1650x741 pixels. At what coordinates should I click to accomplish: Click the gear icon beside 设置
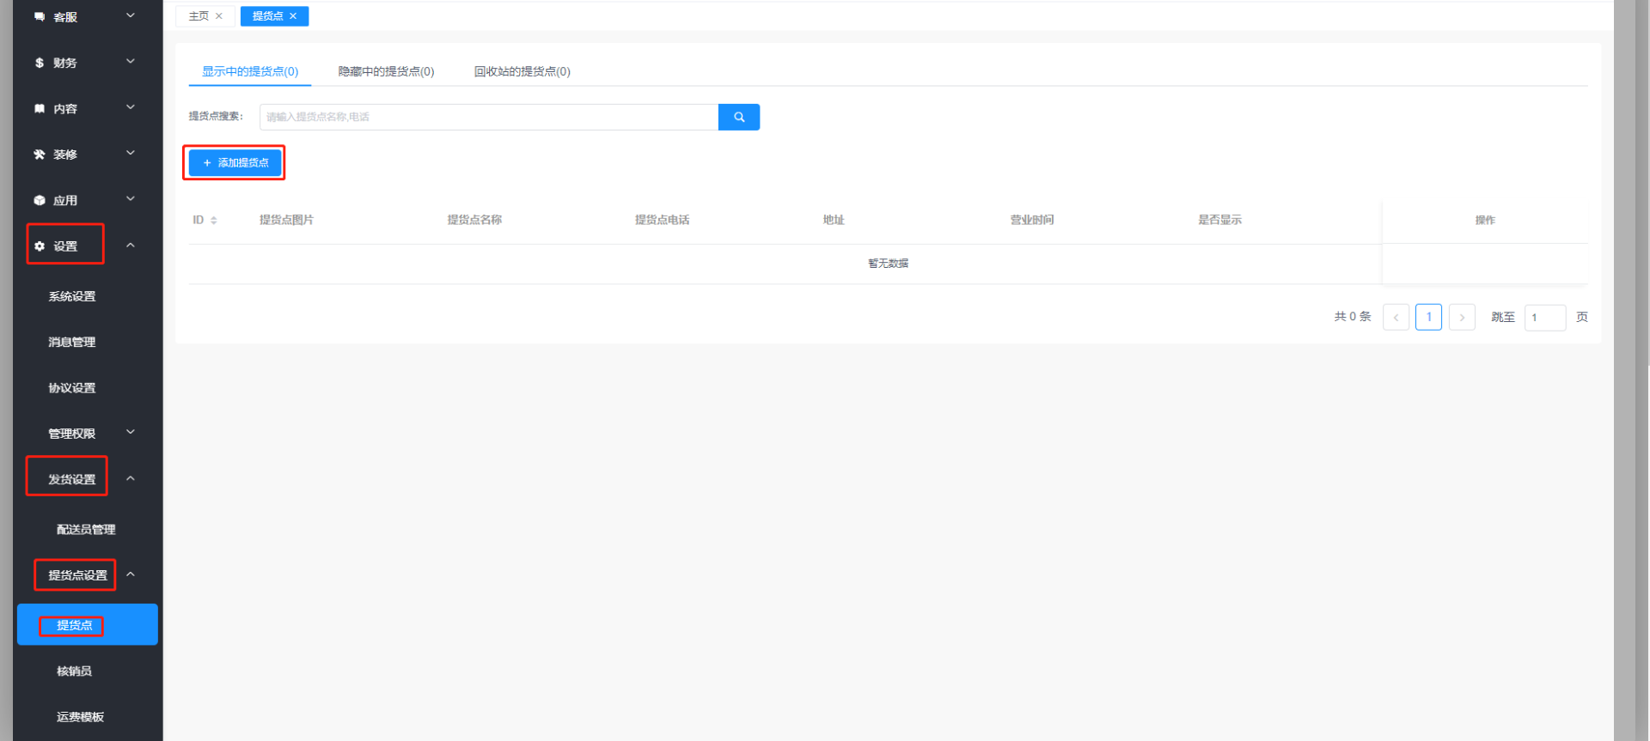(x=40, y=246)
